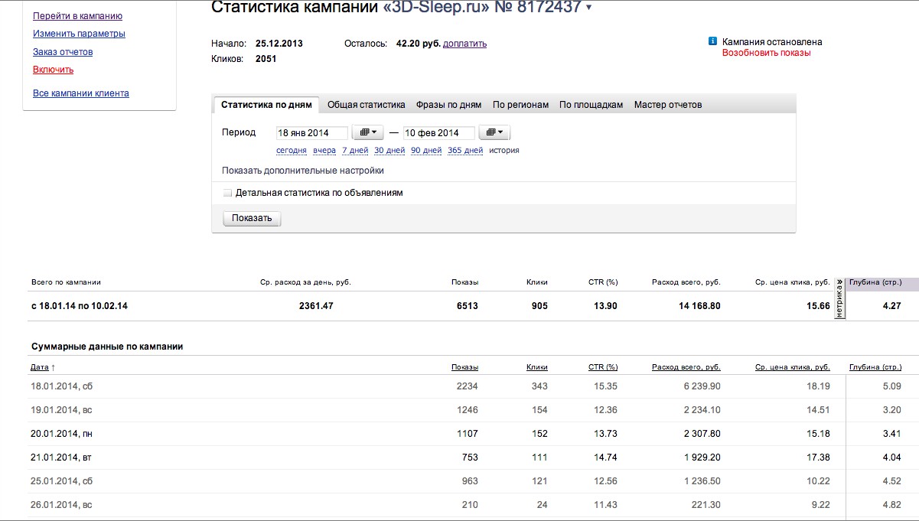
Task: Open the По регионам tab
Action: (x=520, y=105)
